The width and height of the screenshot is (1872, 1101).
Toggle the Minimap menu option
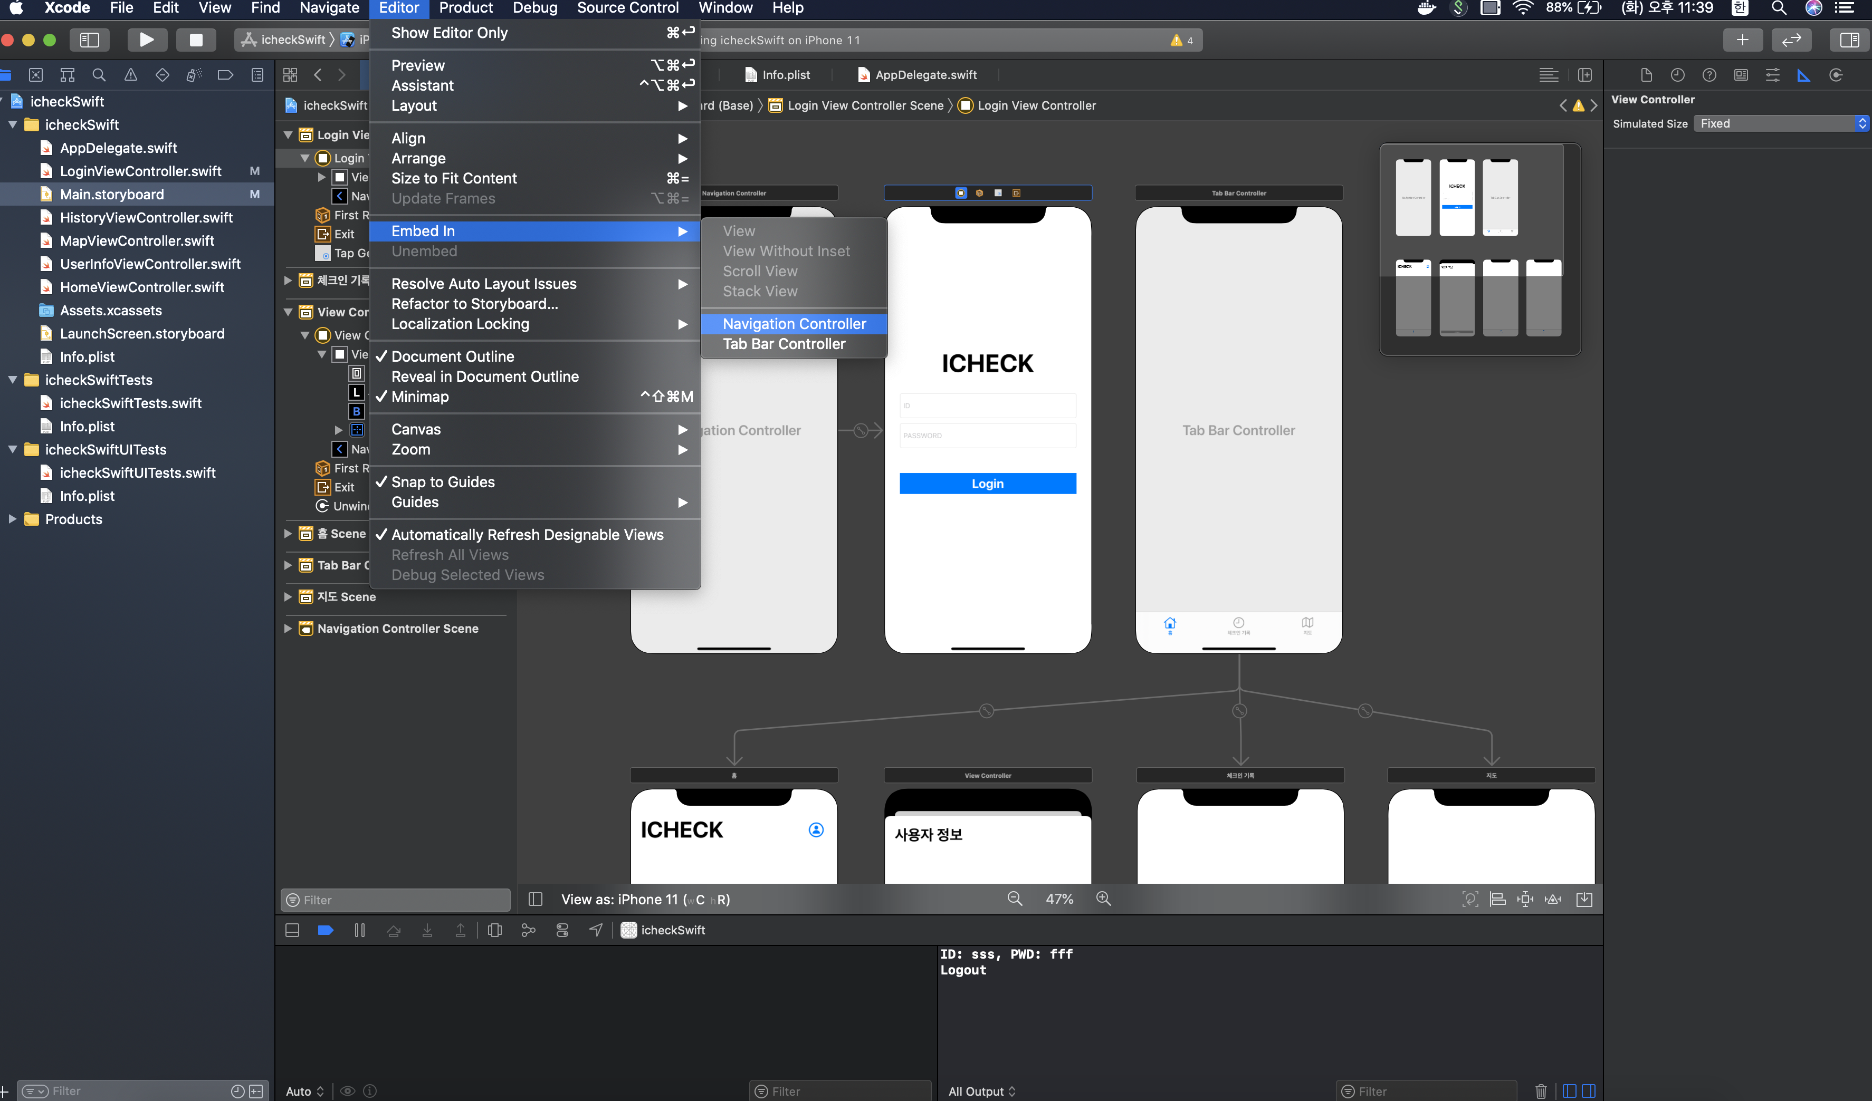[x=419, y=397]
